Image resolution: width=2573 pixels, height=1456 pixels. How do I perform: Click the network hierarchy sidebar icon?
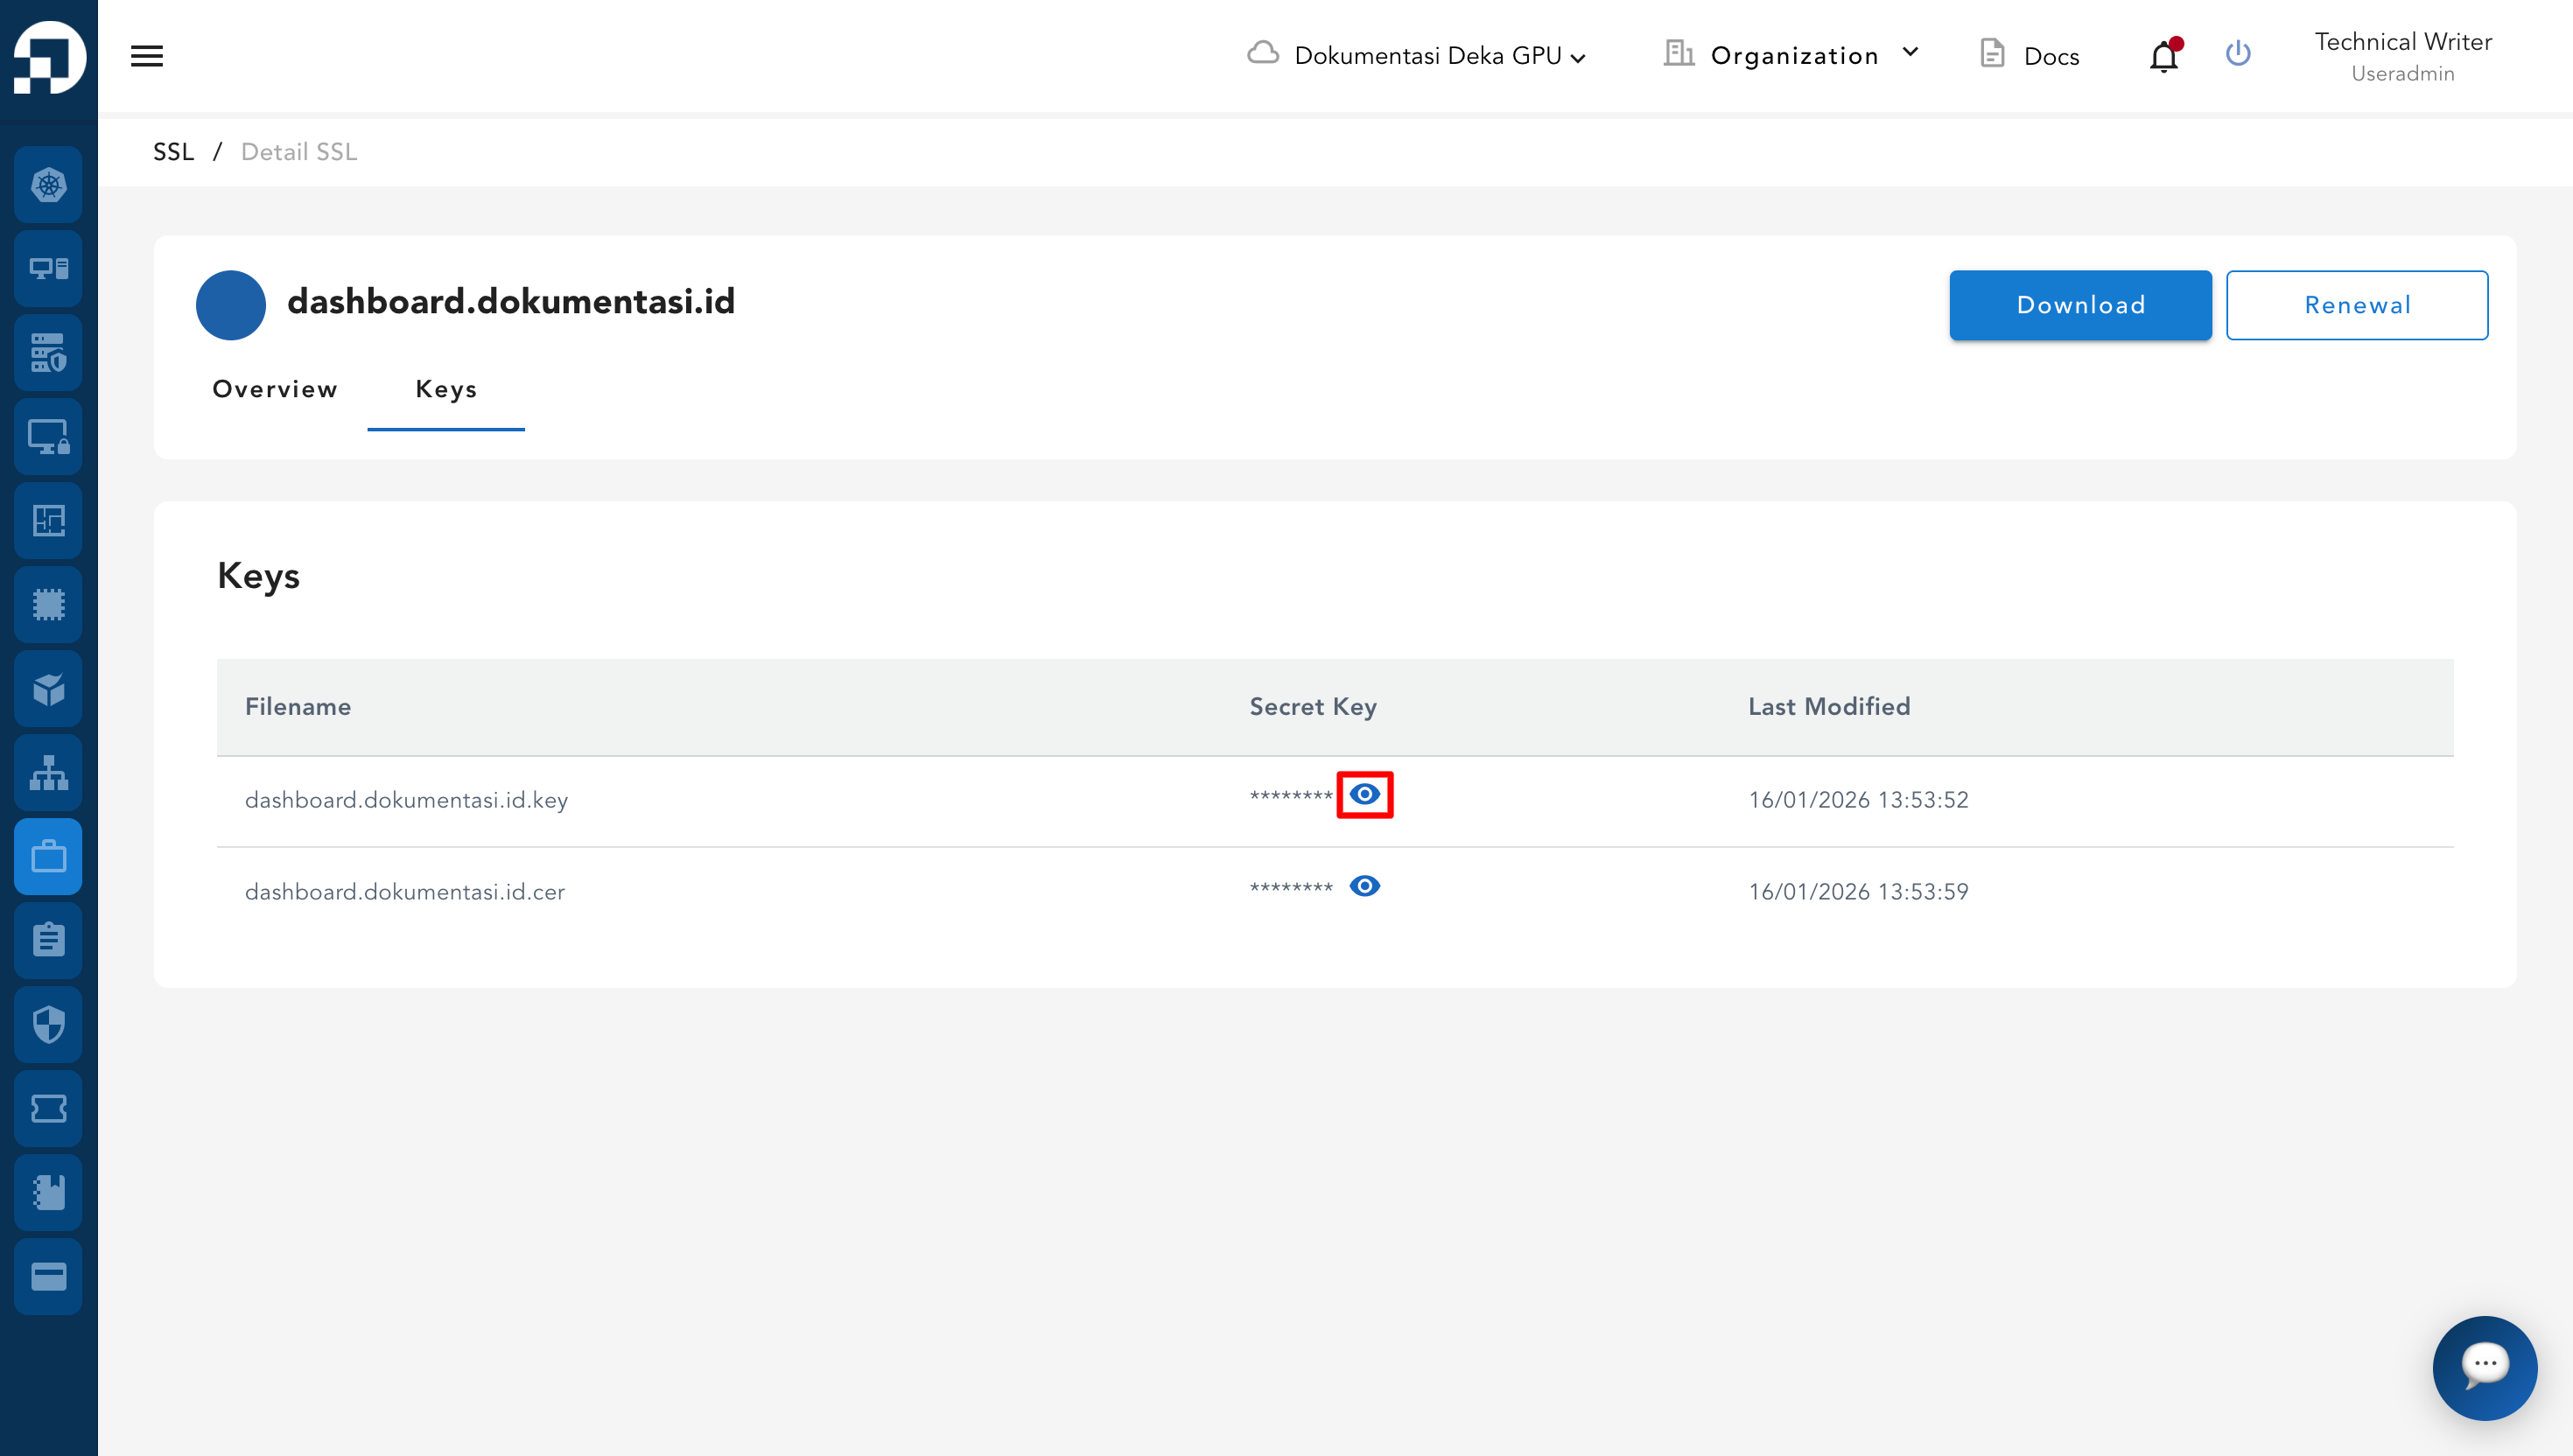(x=48, y=773)
